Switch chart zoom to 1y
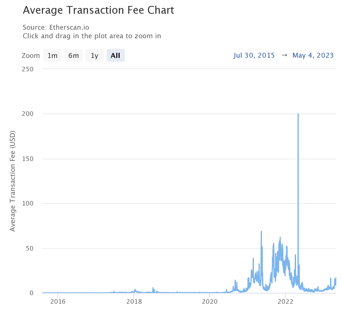This screenshot has width=342, height=314. point(95,55)
